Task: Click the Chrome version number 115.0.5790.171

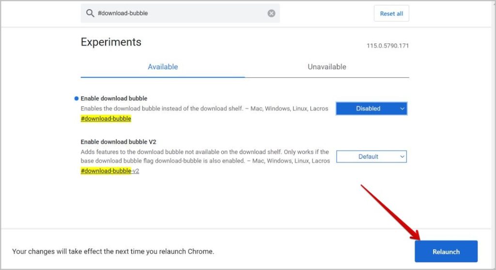Action: click(387, 46)
